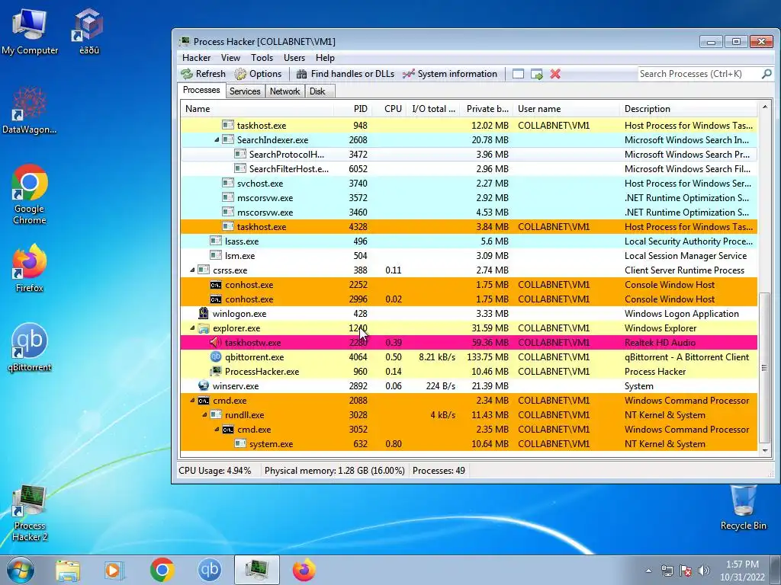
Task: Collapse the cmd.exe PID 3052 node
Action: tap(217, 430)
